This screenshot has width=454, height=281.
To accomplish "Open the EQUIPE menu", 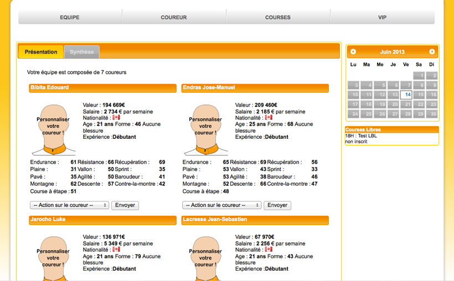I will pyautogui.click(x=70, y=17).
